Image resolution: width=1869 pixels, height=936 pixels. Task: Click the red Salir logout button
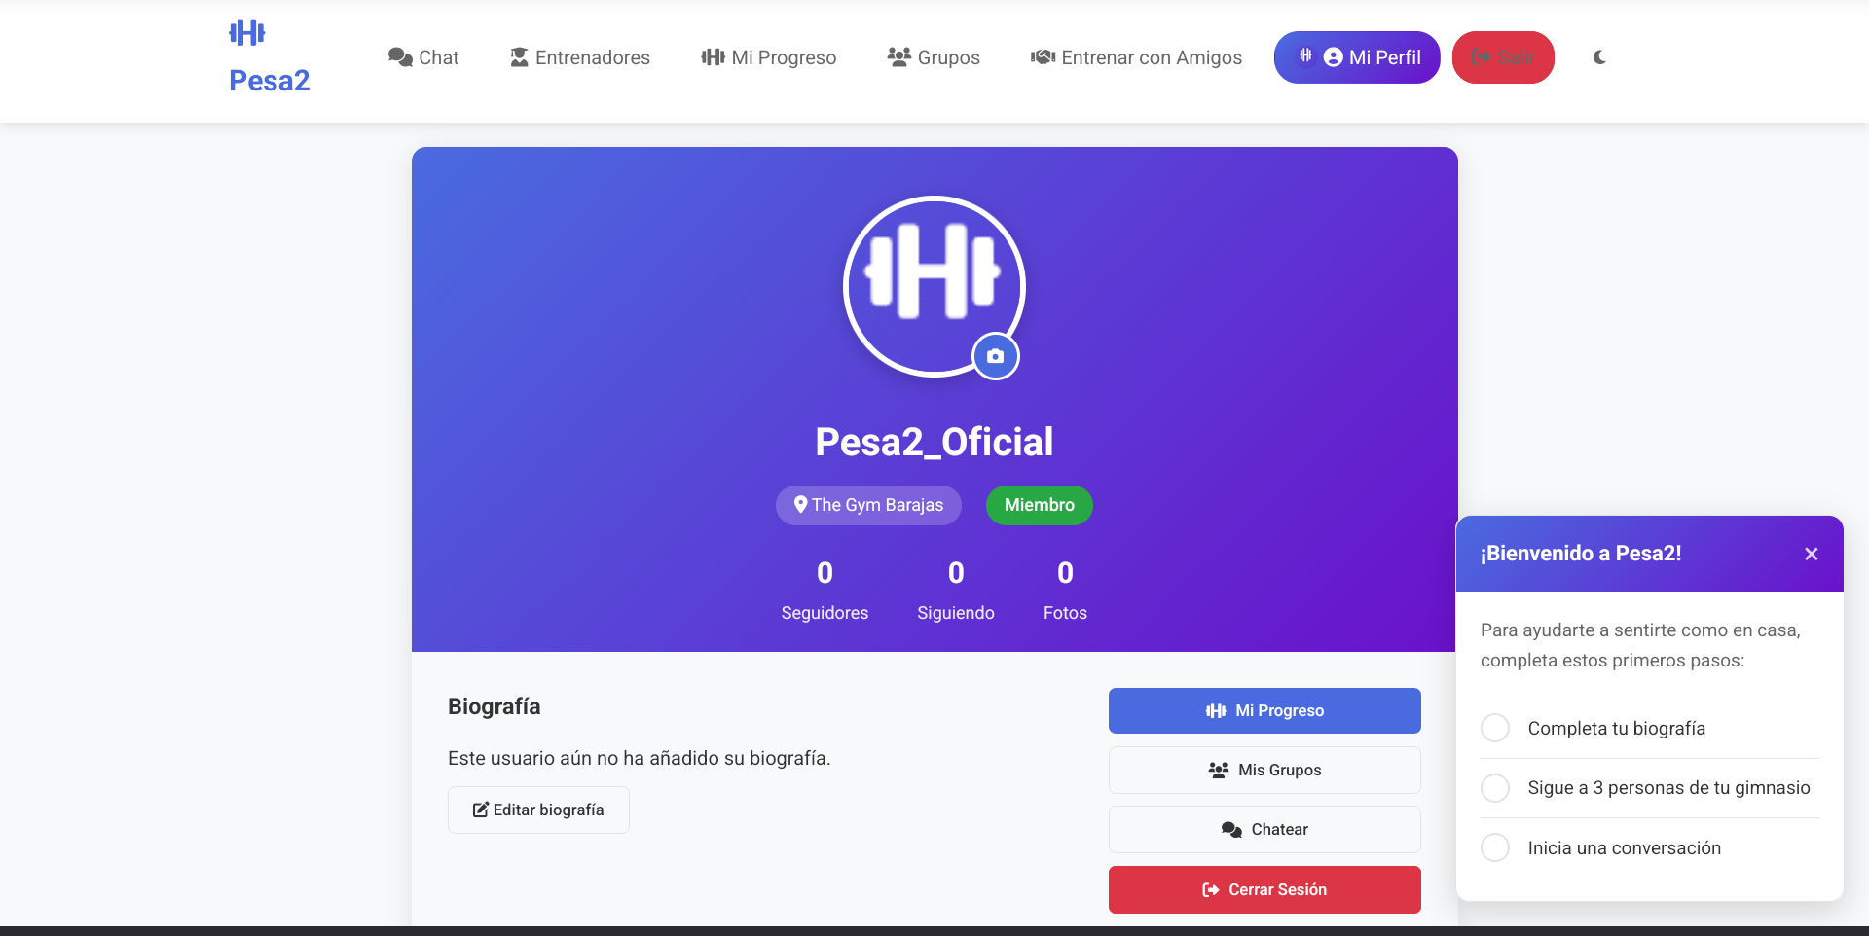click(1503, 57)
